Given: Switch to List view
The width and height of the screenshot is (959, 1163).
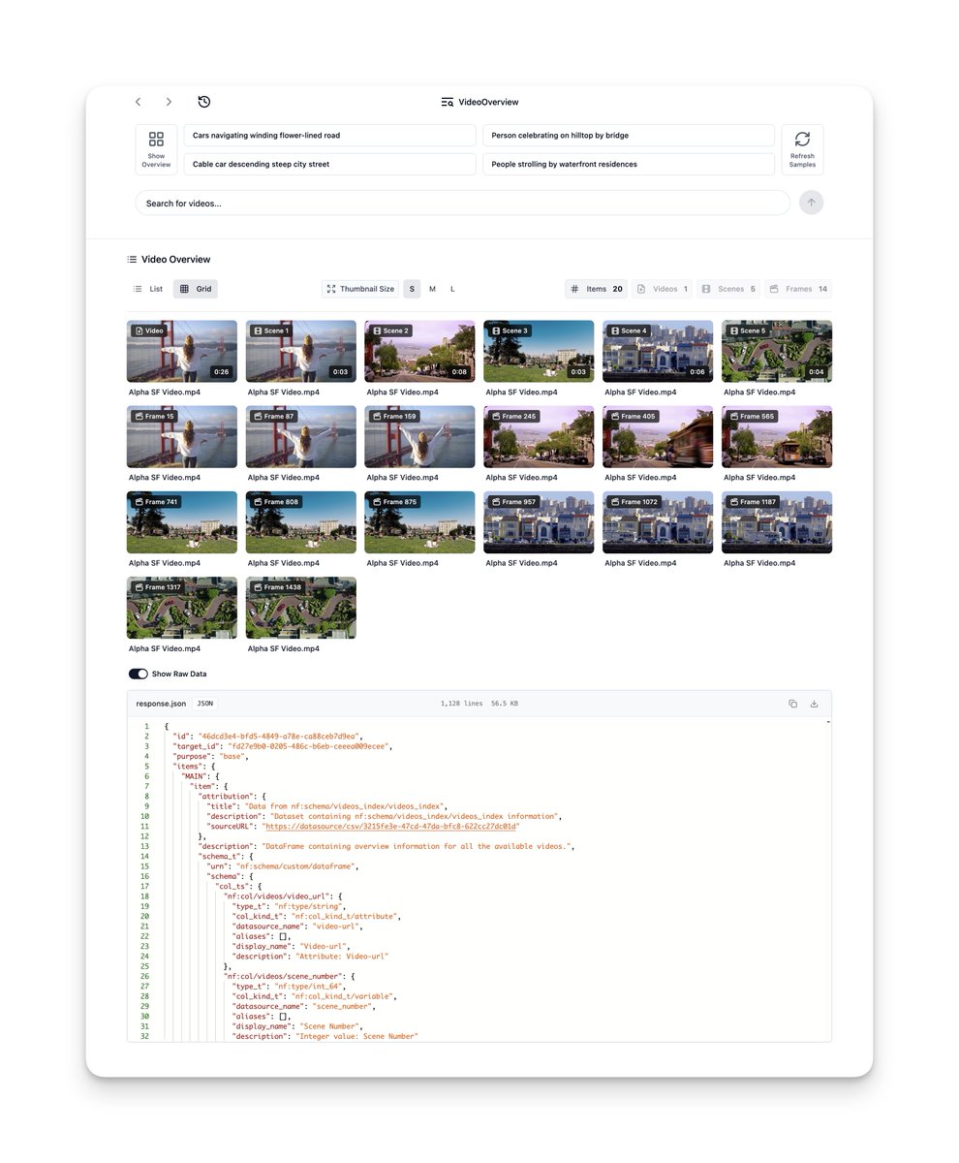Looking at the screenshot, I should click(148, 289).
